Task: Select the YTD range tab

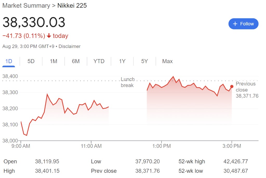Action: (99, 61)
